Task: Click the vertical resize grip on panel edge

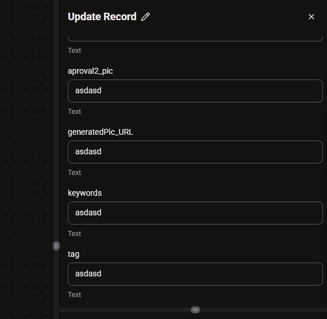Action: [56, 246]
